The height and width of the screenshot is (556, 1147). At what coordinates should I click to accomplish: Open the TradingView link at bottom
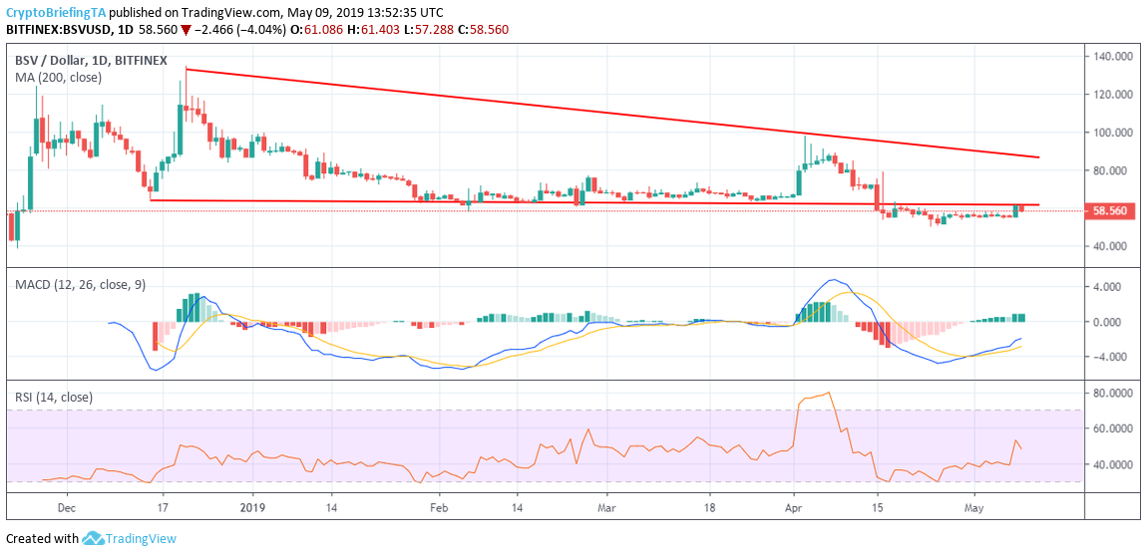click(141, 538)
